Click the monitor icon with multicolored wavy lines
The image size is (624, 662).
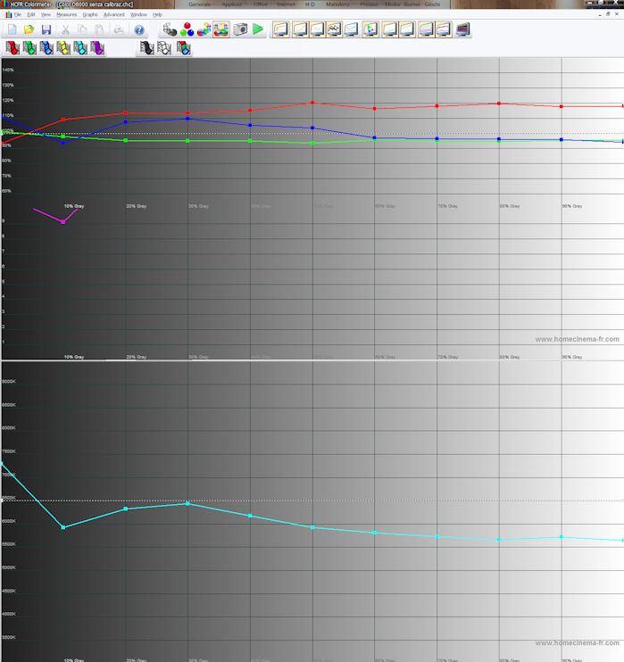[334, 29]
